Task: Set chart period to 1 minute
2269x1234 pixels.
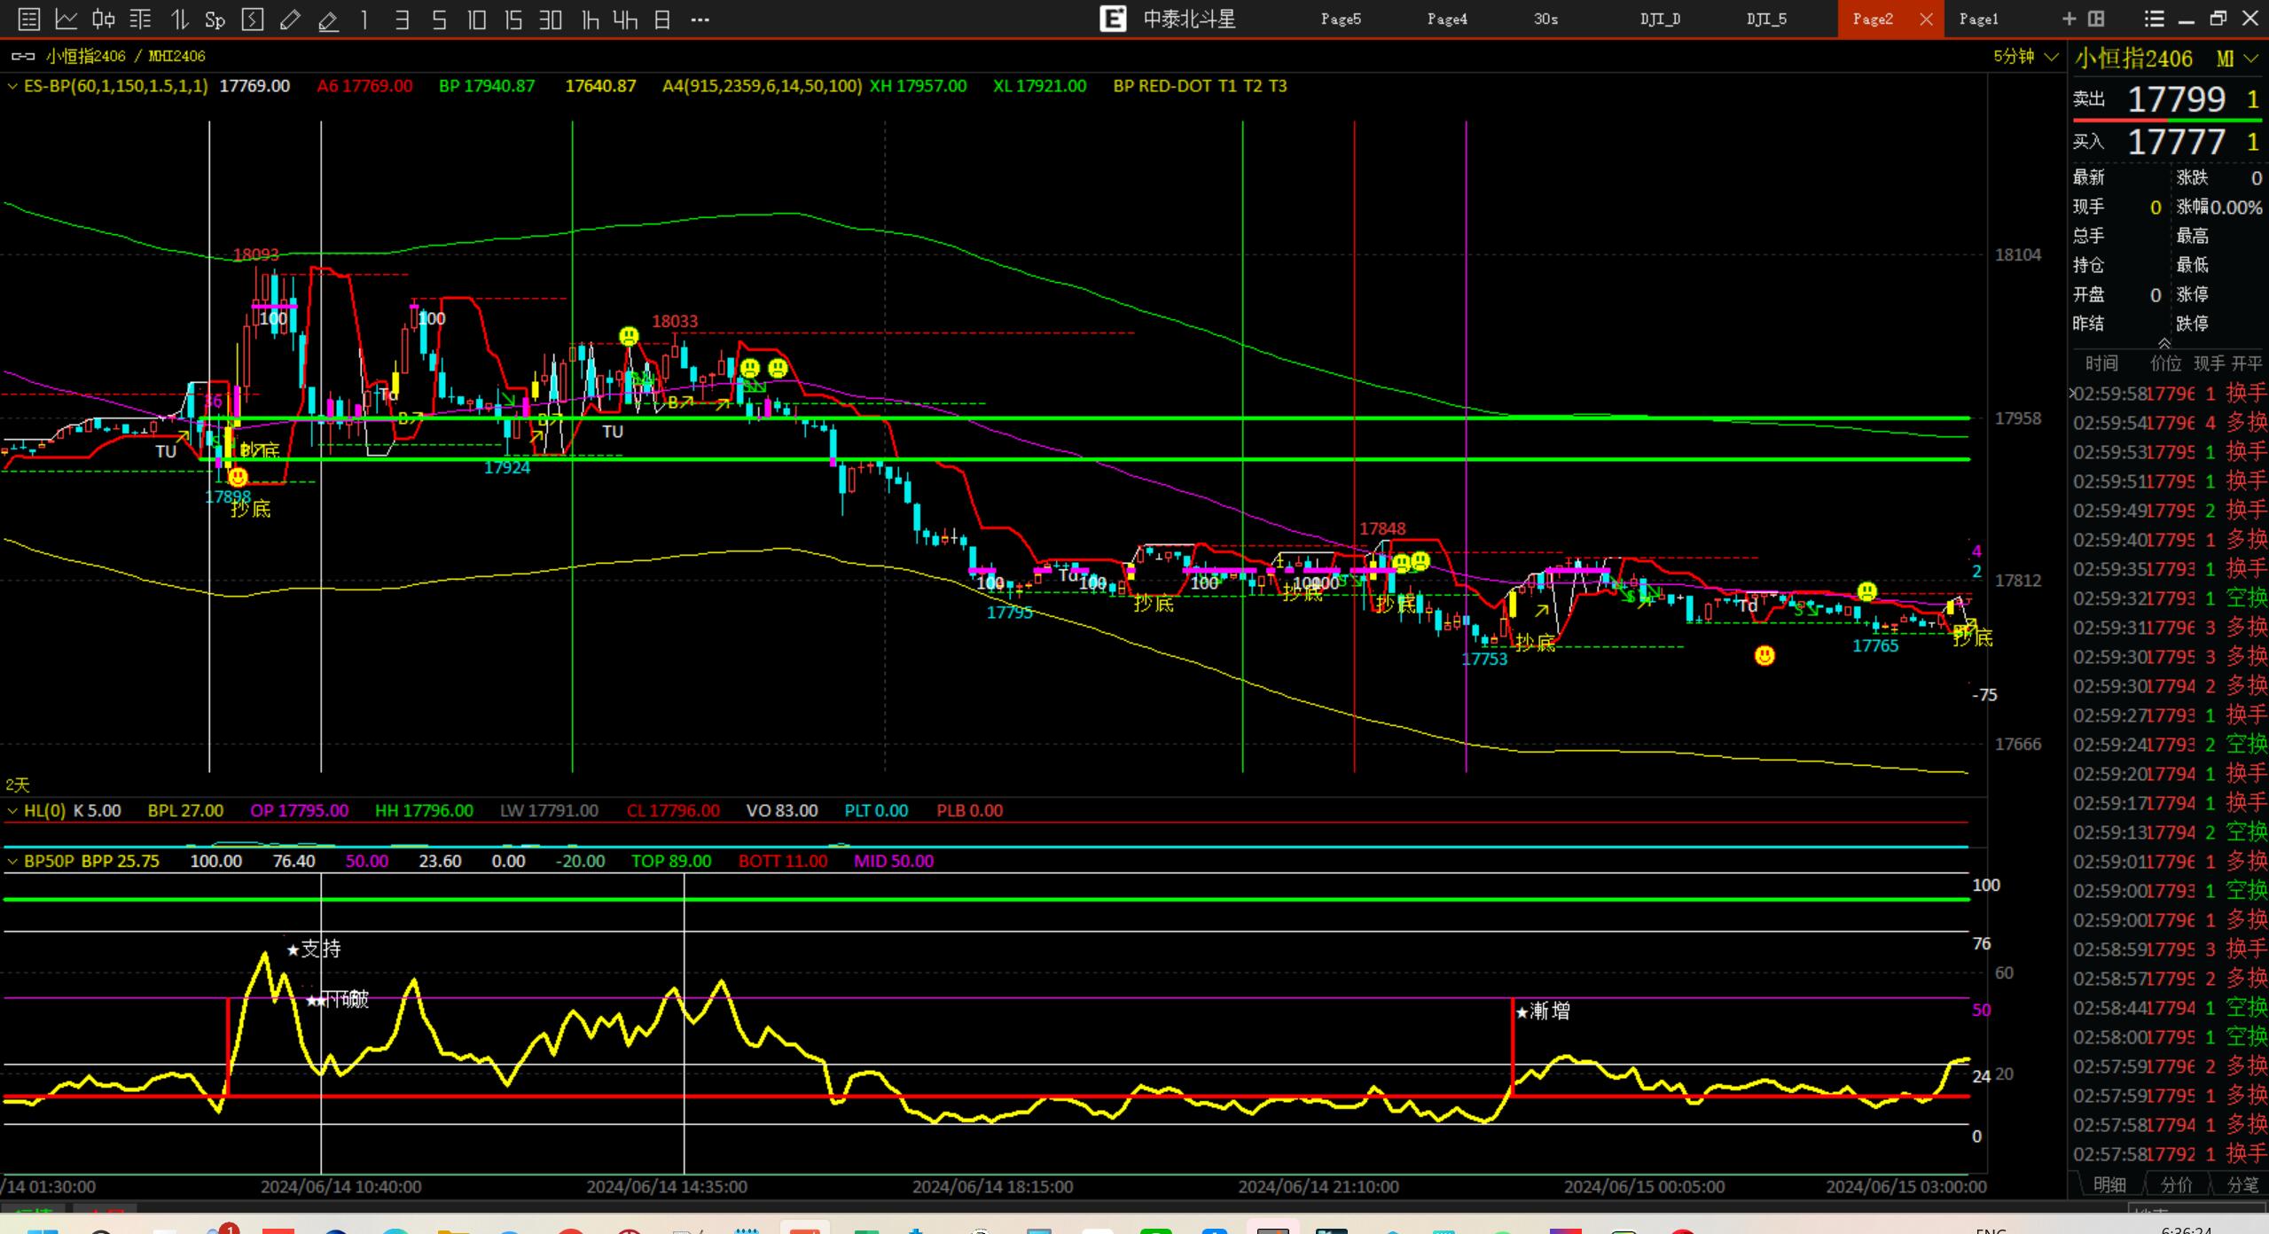Action: pos(364,19)
